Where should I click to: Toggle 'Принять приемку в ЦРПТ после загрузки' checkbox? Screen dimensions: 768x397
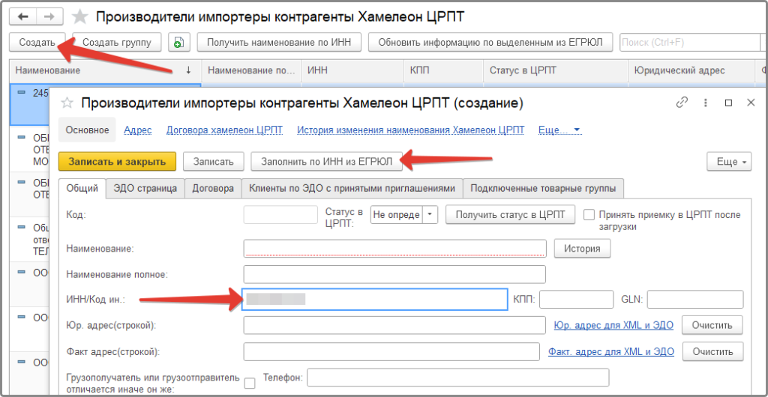click(589, 215)
